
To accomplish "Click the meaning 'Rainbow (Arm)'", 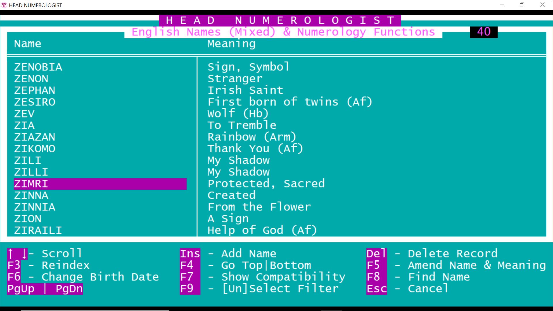I will [252, 137].
